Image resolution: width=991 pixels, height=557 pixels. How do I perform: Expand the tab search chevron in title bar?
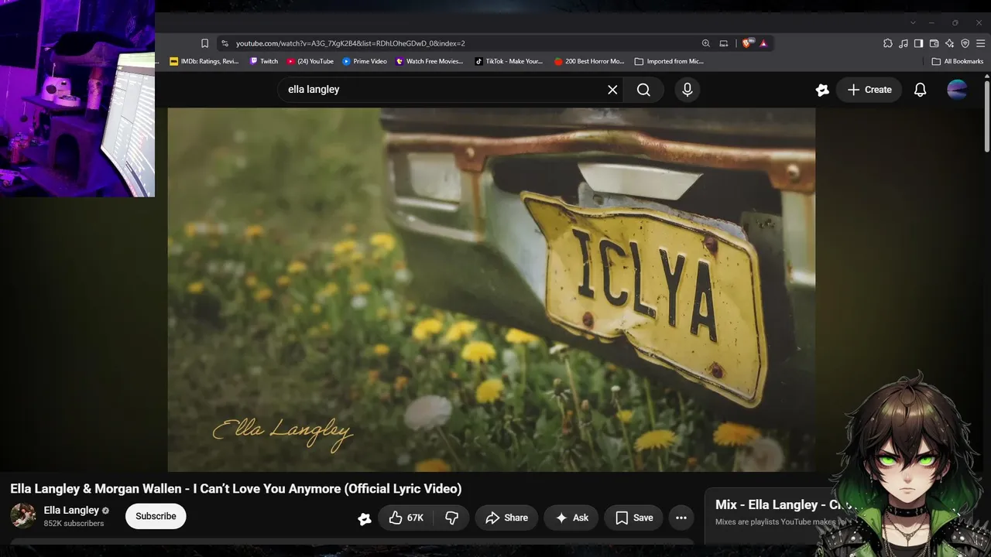click(x=913, y=22)
